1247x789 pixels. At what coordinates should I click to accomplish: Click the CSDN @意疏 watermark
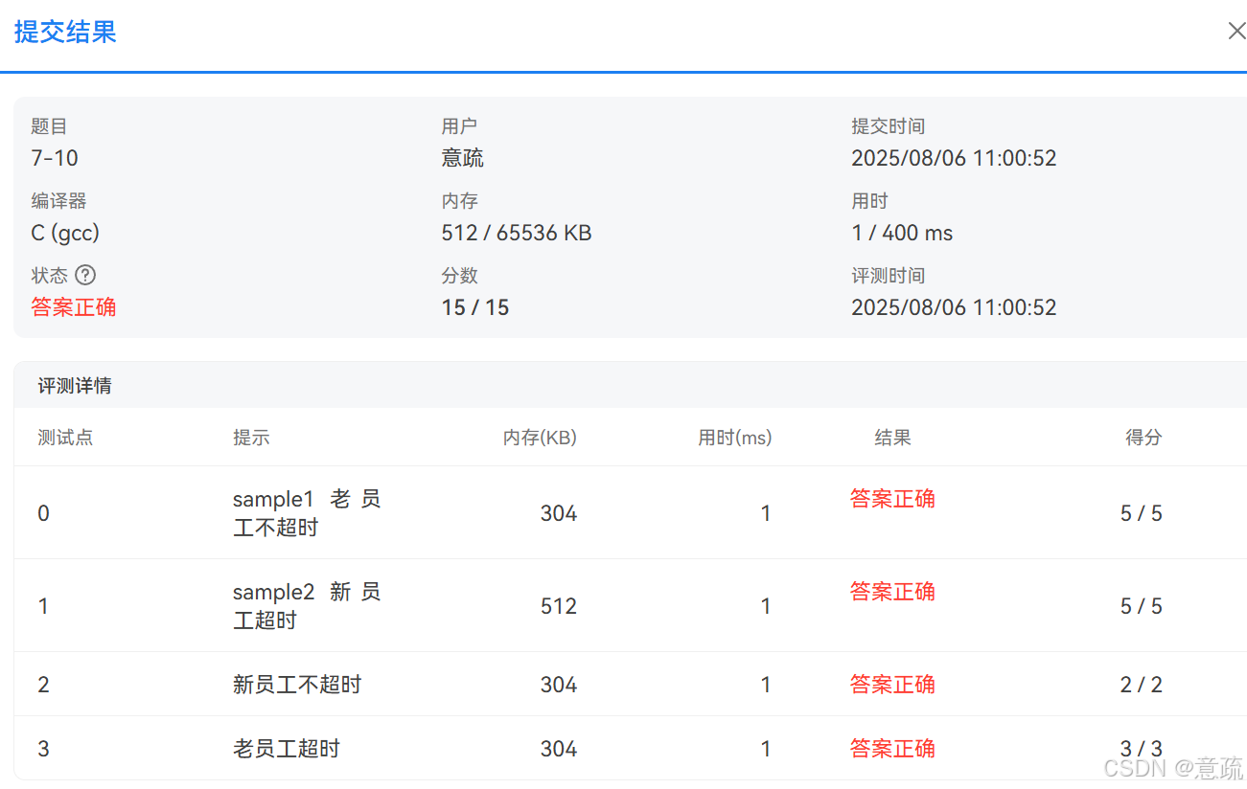coord(1173,766)
